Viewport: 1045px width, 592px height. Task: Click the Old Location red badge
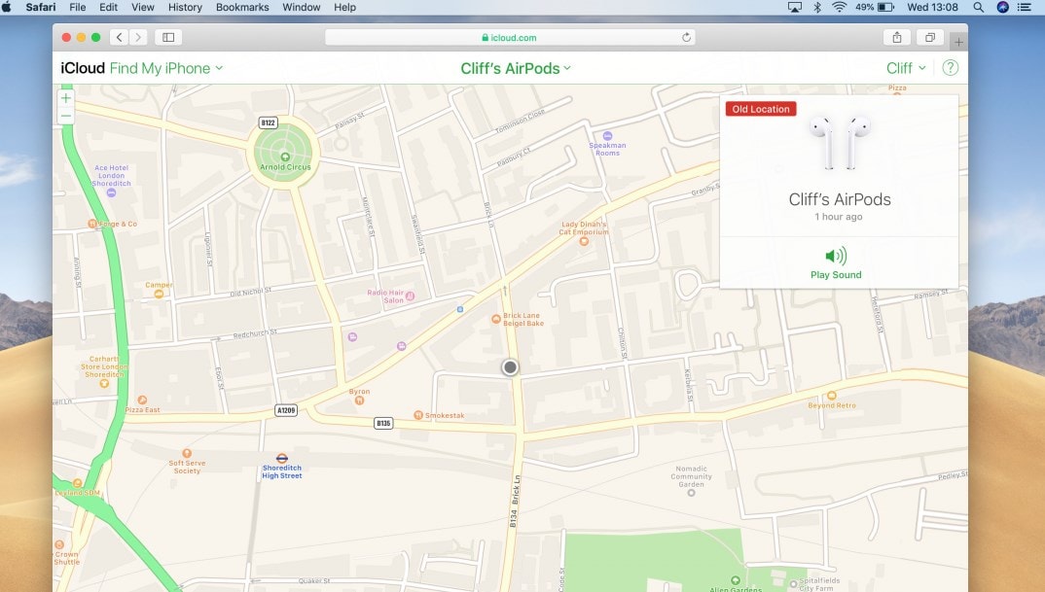point(761,109)
